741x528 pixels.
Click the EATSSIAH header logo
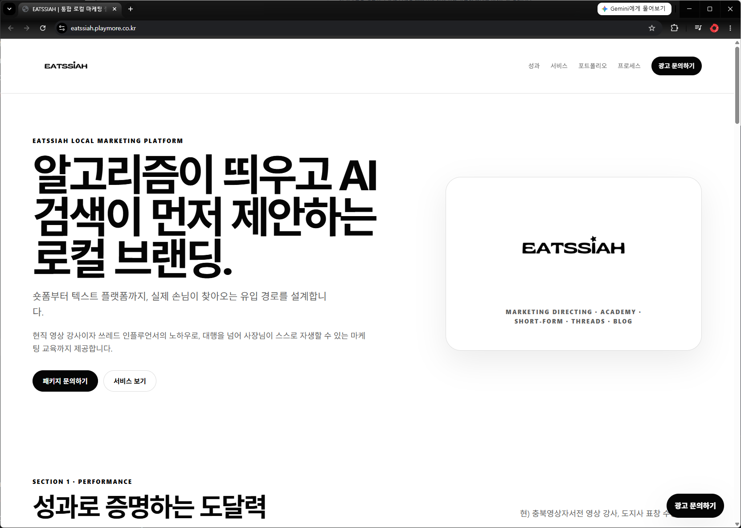coord(66,65)
